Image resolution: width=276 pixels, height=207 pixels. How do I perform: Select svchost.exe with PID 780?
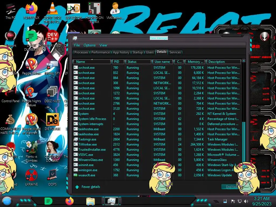point(157,68)
